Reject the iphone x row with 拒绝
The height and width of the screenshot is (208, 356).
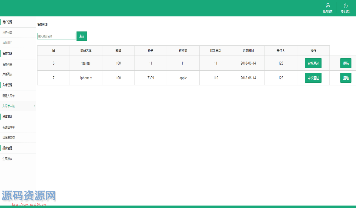346,78
